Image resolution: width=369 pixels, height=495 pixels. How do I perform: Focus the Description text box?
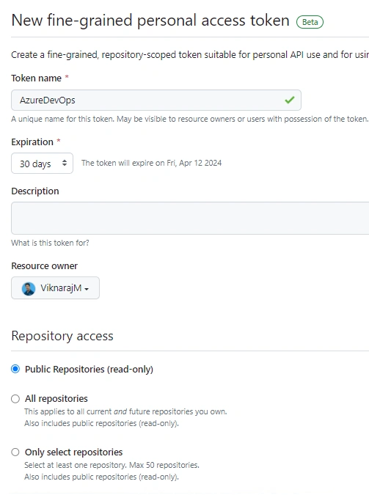tap(190, 218)
